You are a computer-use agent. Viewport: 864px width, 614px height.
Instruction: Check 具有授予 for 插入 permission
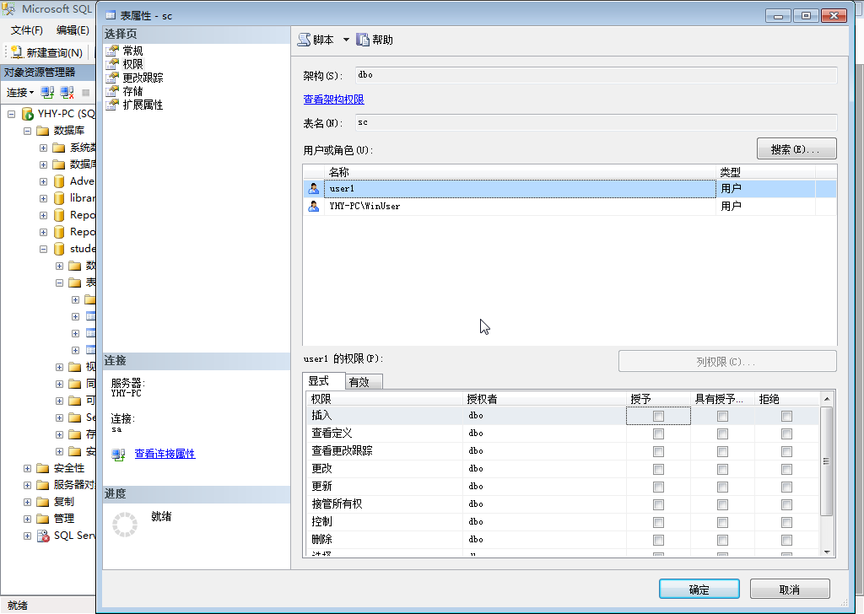point(722,417)
